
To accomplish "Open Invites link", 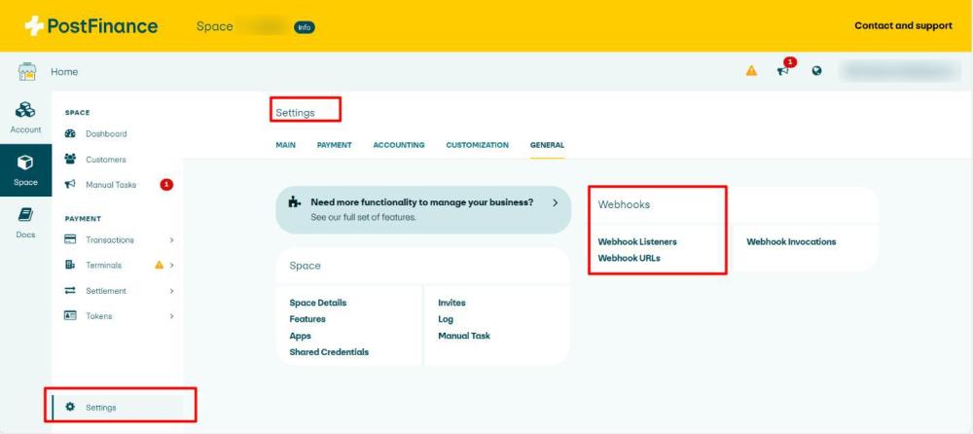I will (451, 303).
